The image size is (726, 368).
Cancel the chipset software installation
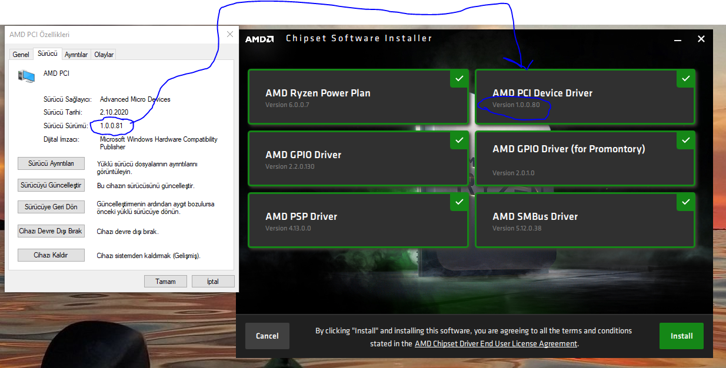pos(267,336)
